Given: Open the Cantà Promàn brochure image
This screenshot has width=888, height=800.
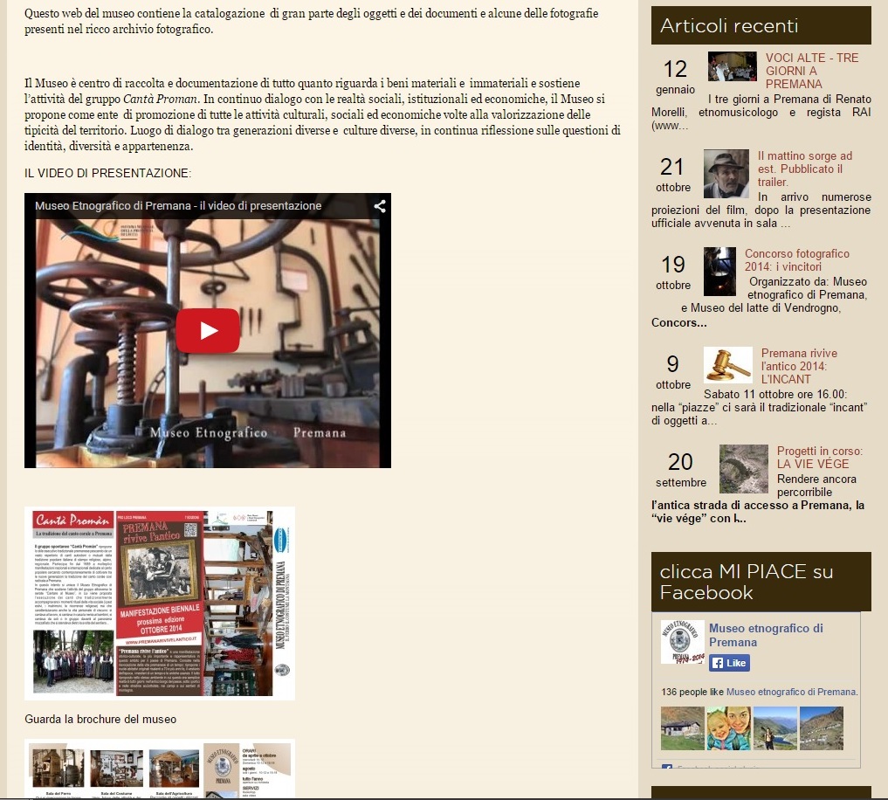Looking at the screenshot, I should [x=160, y=603].
